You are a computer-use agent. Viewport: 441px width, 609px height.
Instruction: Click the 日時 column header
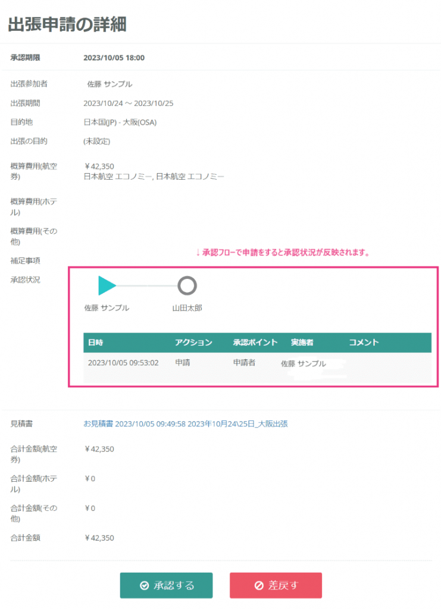tap(95, 343)
